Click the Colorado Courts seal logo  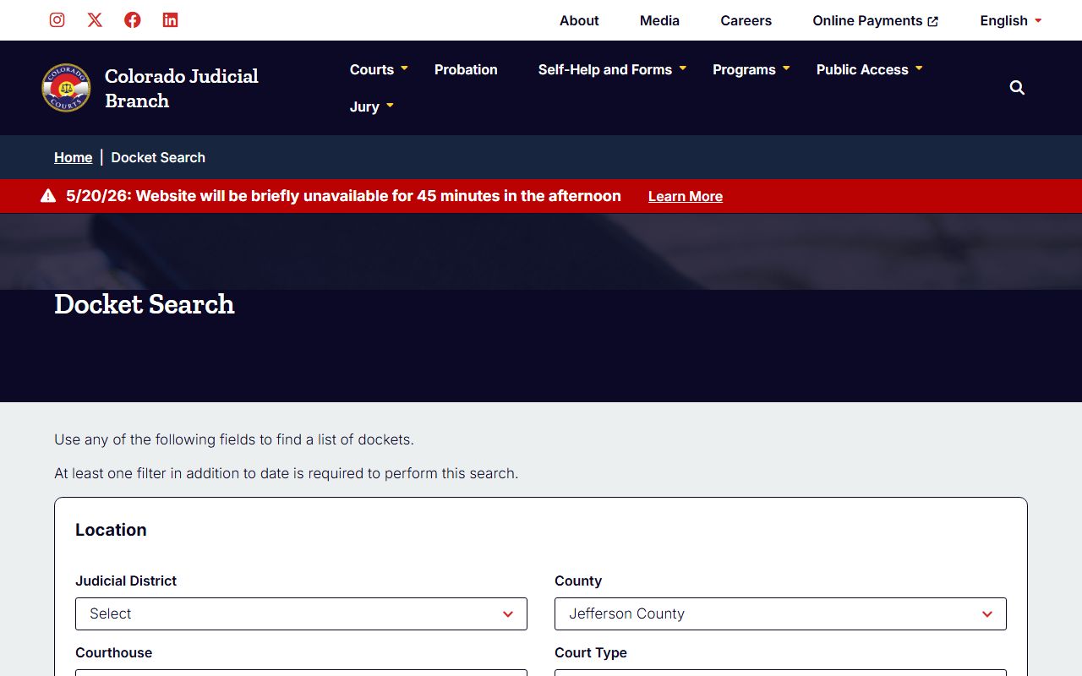tap(66, 88)
